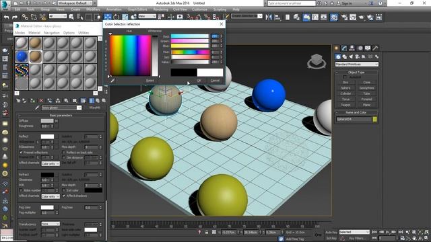Image resolution: width=431 pixels, height=242 pixels.
Task: Open Options menu in Material Editor
Action: pyautogui.click(x=69, y=33)
